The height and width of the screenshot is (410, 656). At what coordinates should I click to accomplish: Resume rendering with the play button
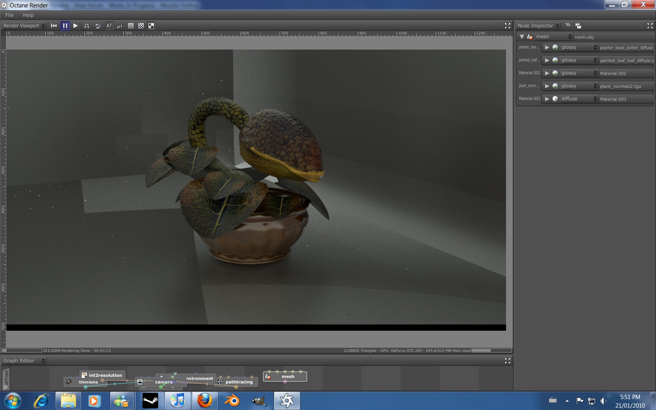(75, 26)
